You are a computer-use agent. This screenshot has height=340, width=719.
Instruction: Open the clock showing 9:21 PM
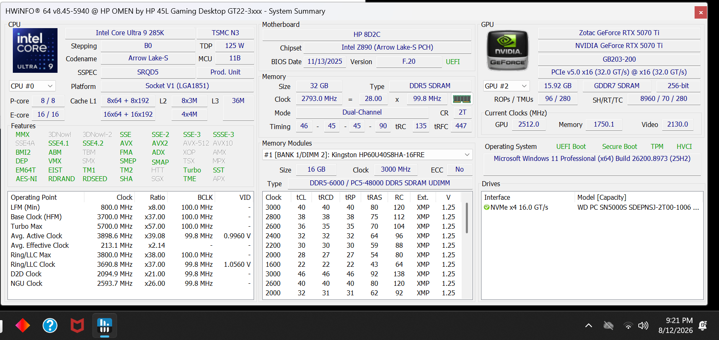[x=676, y=326]
